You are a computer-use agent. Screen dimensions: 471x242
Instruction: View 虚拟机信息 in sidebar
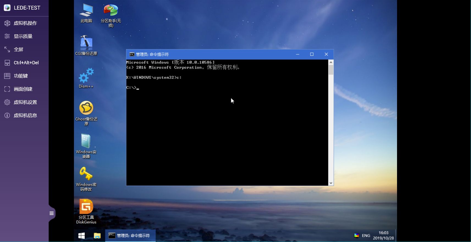coord(24,115)
